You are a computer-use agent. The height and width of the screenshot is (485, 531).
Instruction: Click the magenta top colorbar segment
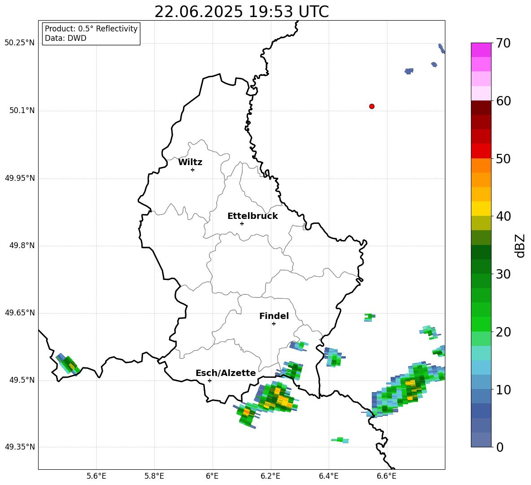click(481, 50)
